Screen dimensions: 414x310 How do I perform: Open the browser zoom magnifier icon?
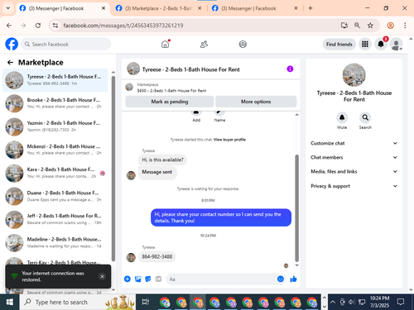(x=357, y=26)
